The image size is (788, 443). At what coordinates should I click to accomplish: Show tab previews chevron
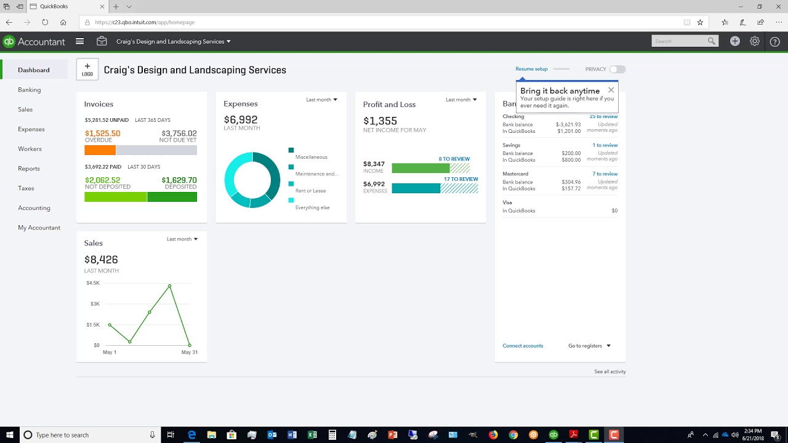pyautogui.click(x=129, y=7)
